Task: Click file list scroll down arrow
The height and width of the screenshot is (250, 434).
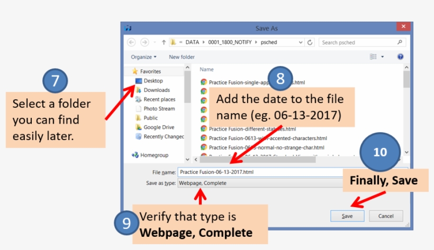Action: [x=406, y=152]
